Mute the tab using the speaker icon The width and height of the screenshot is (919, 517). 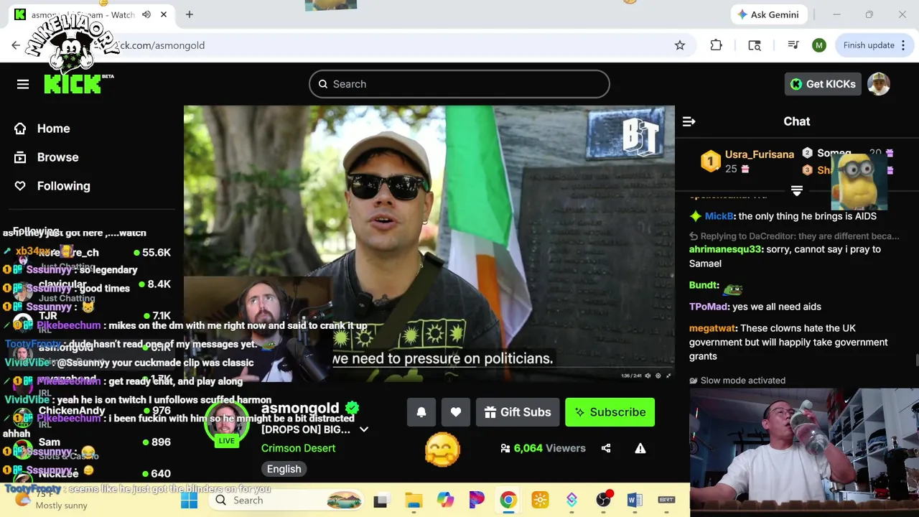(146, 14)
